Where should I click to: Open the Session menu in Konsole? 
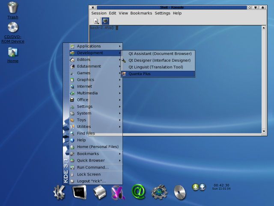99,13
